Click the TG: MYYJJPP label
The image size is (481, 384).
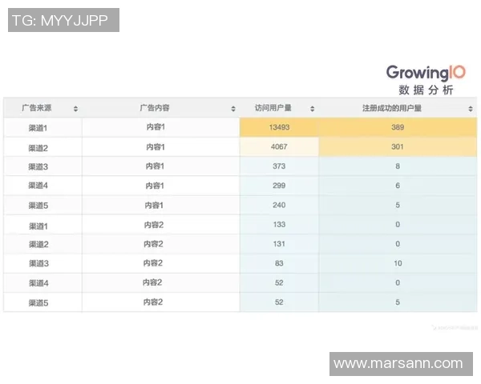pos(63,20)
